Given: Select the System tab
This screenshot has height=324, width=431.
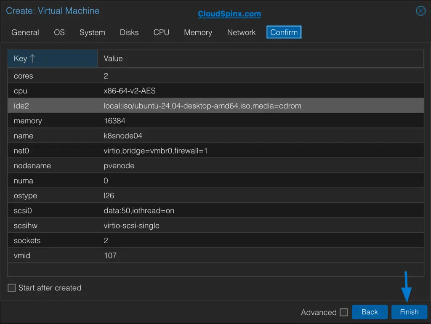Looking at the screenshot, I should pos(92,32).
